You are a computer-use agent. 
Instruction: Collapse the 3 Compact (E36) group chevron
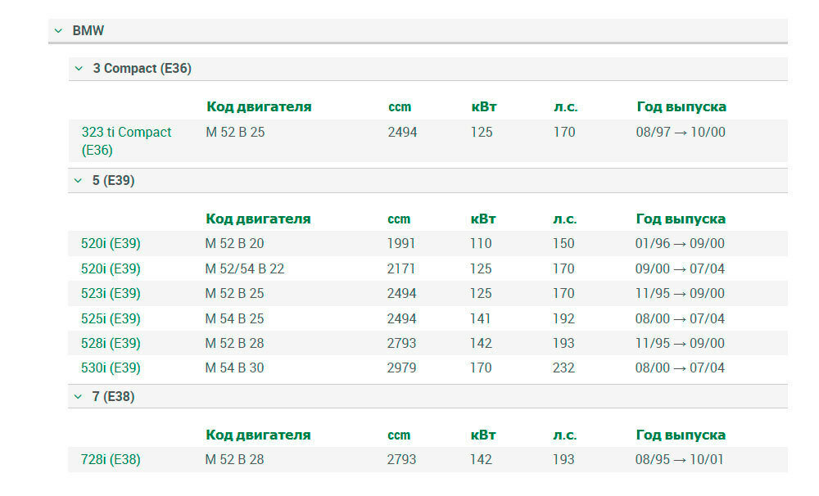79,69
